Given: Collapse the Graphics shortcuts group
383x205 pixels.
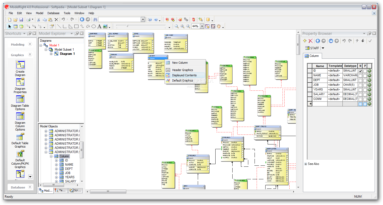Looking at the screenshot, I should point(30,55).
